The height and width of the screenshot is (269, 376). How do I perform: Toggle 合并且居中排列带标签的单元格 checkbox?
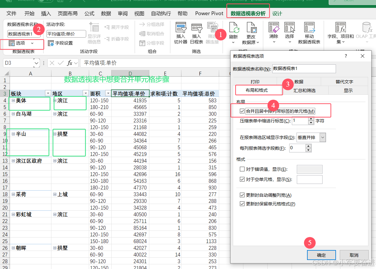point(242,111)
